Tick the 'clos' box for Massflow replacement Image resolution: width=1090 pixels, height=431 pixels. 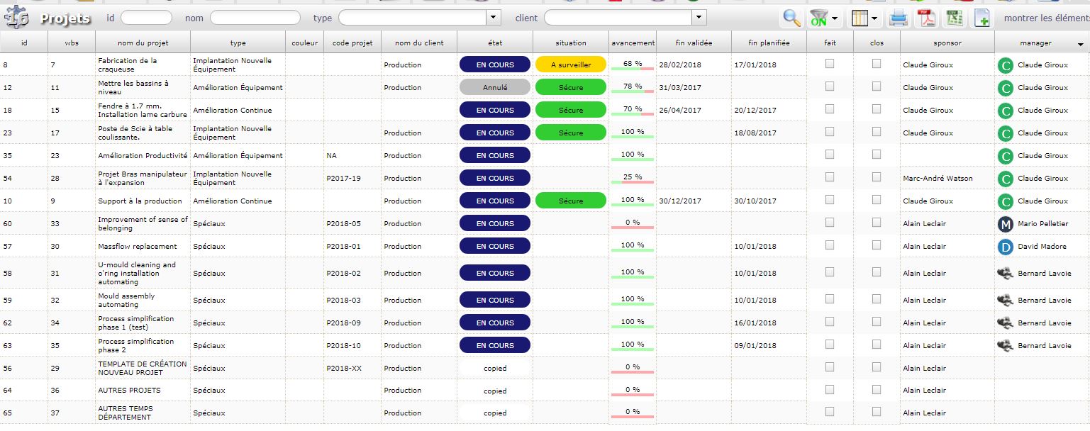pos(877,245)
